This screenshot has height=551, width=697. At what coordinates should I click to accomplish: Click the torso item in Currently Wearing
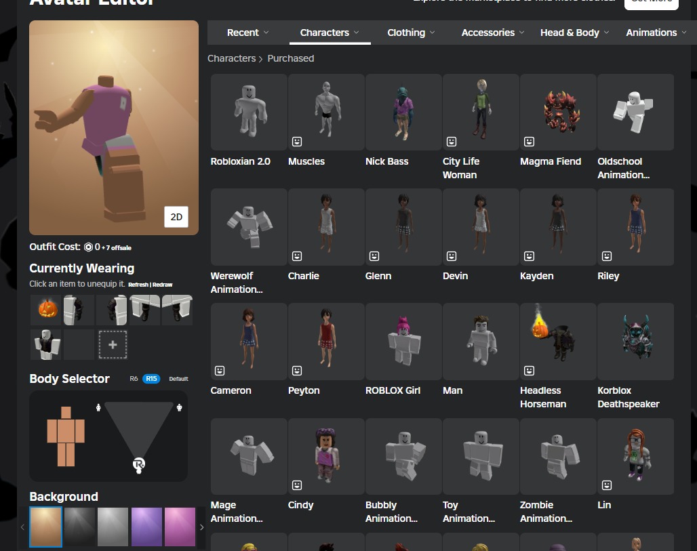point(46,344)
